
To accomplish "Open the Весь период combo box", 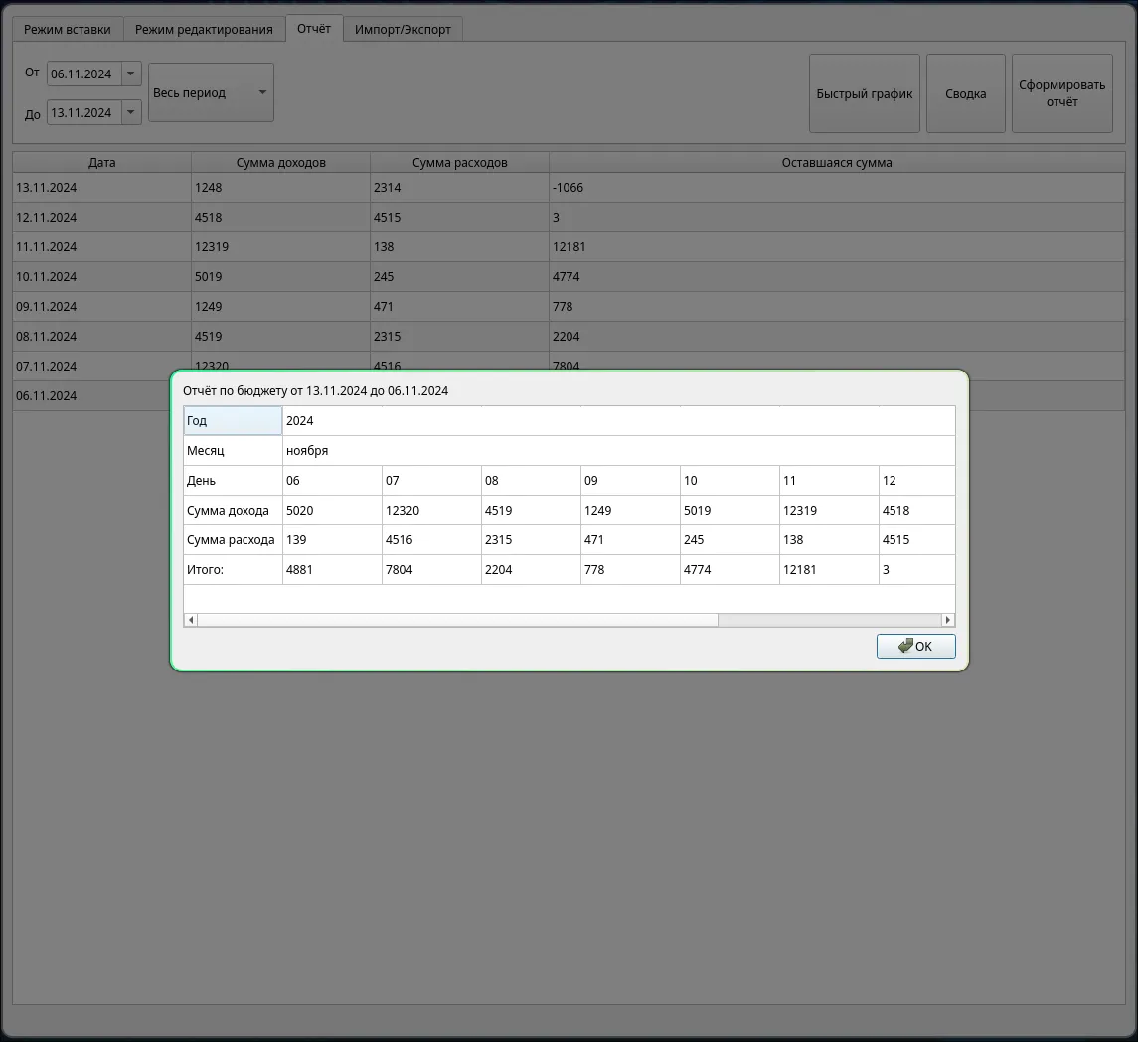I will [211, 92].
